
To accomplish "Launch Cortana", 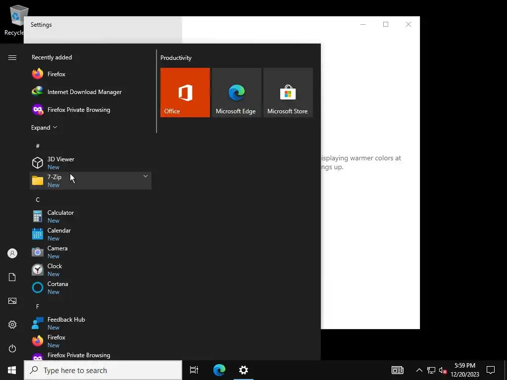I will (x=91, y=287).
